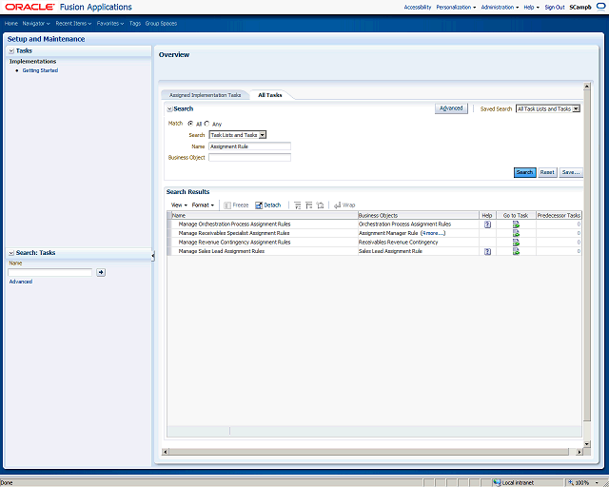
Task: Click the first tree hierarchy toolbar icon next to Detach
Action: [298, 205]
